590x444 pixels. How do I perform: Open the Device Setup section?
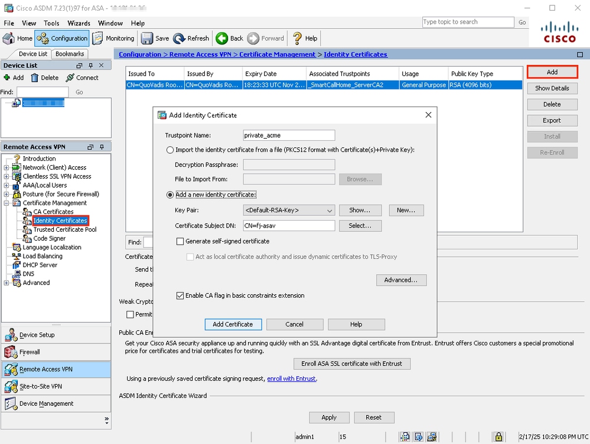(56, 335)
